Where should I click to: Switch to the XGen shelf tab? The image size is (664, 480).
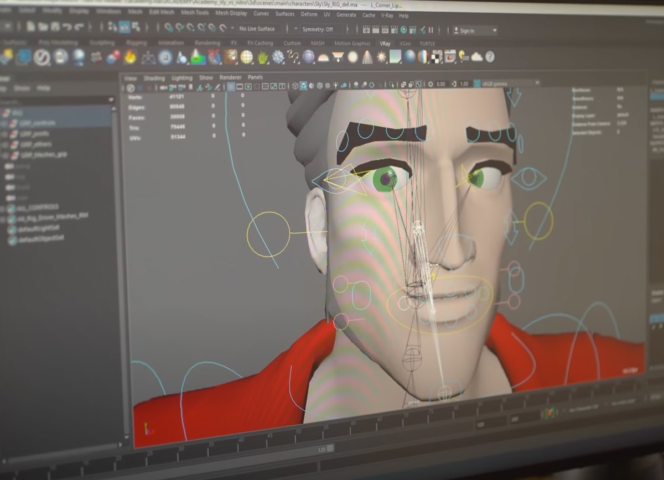(405, 43)
